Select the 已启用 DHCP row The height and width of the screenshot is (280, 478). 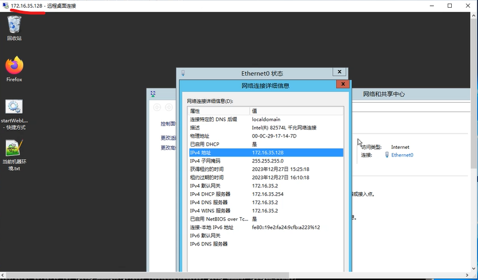point(265,144)
